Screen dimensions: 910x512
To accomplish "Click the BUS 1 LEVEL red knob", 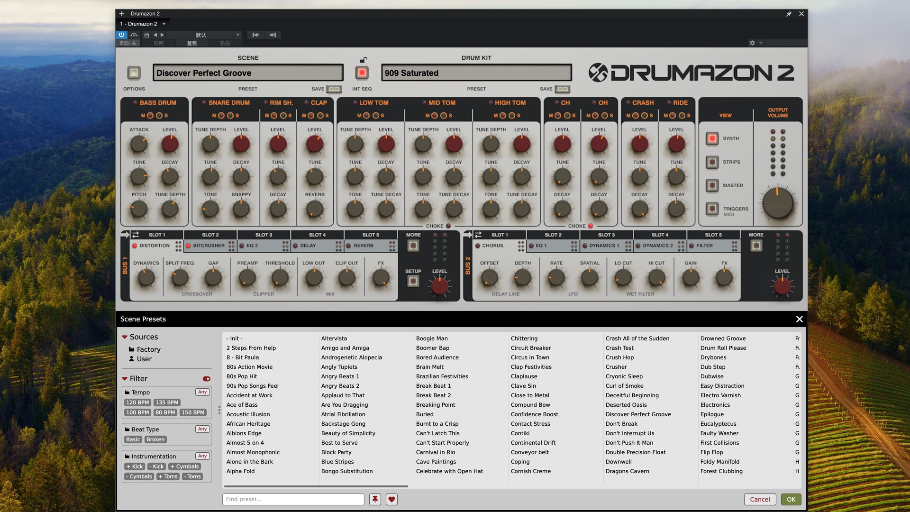I will click(439, 286).
